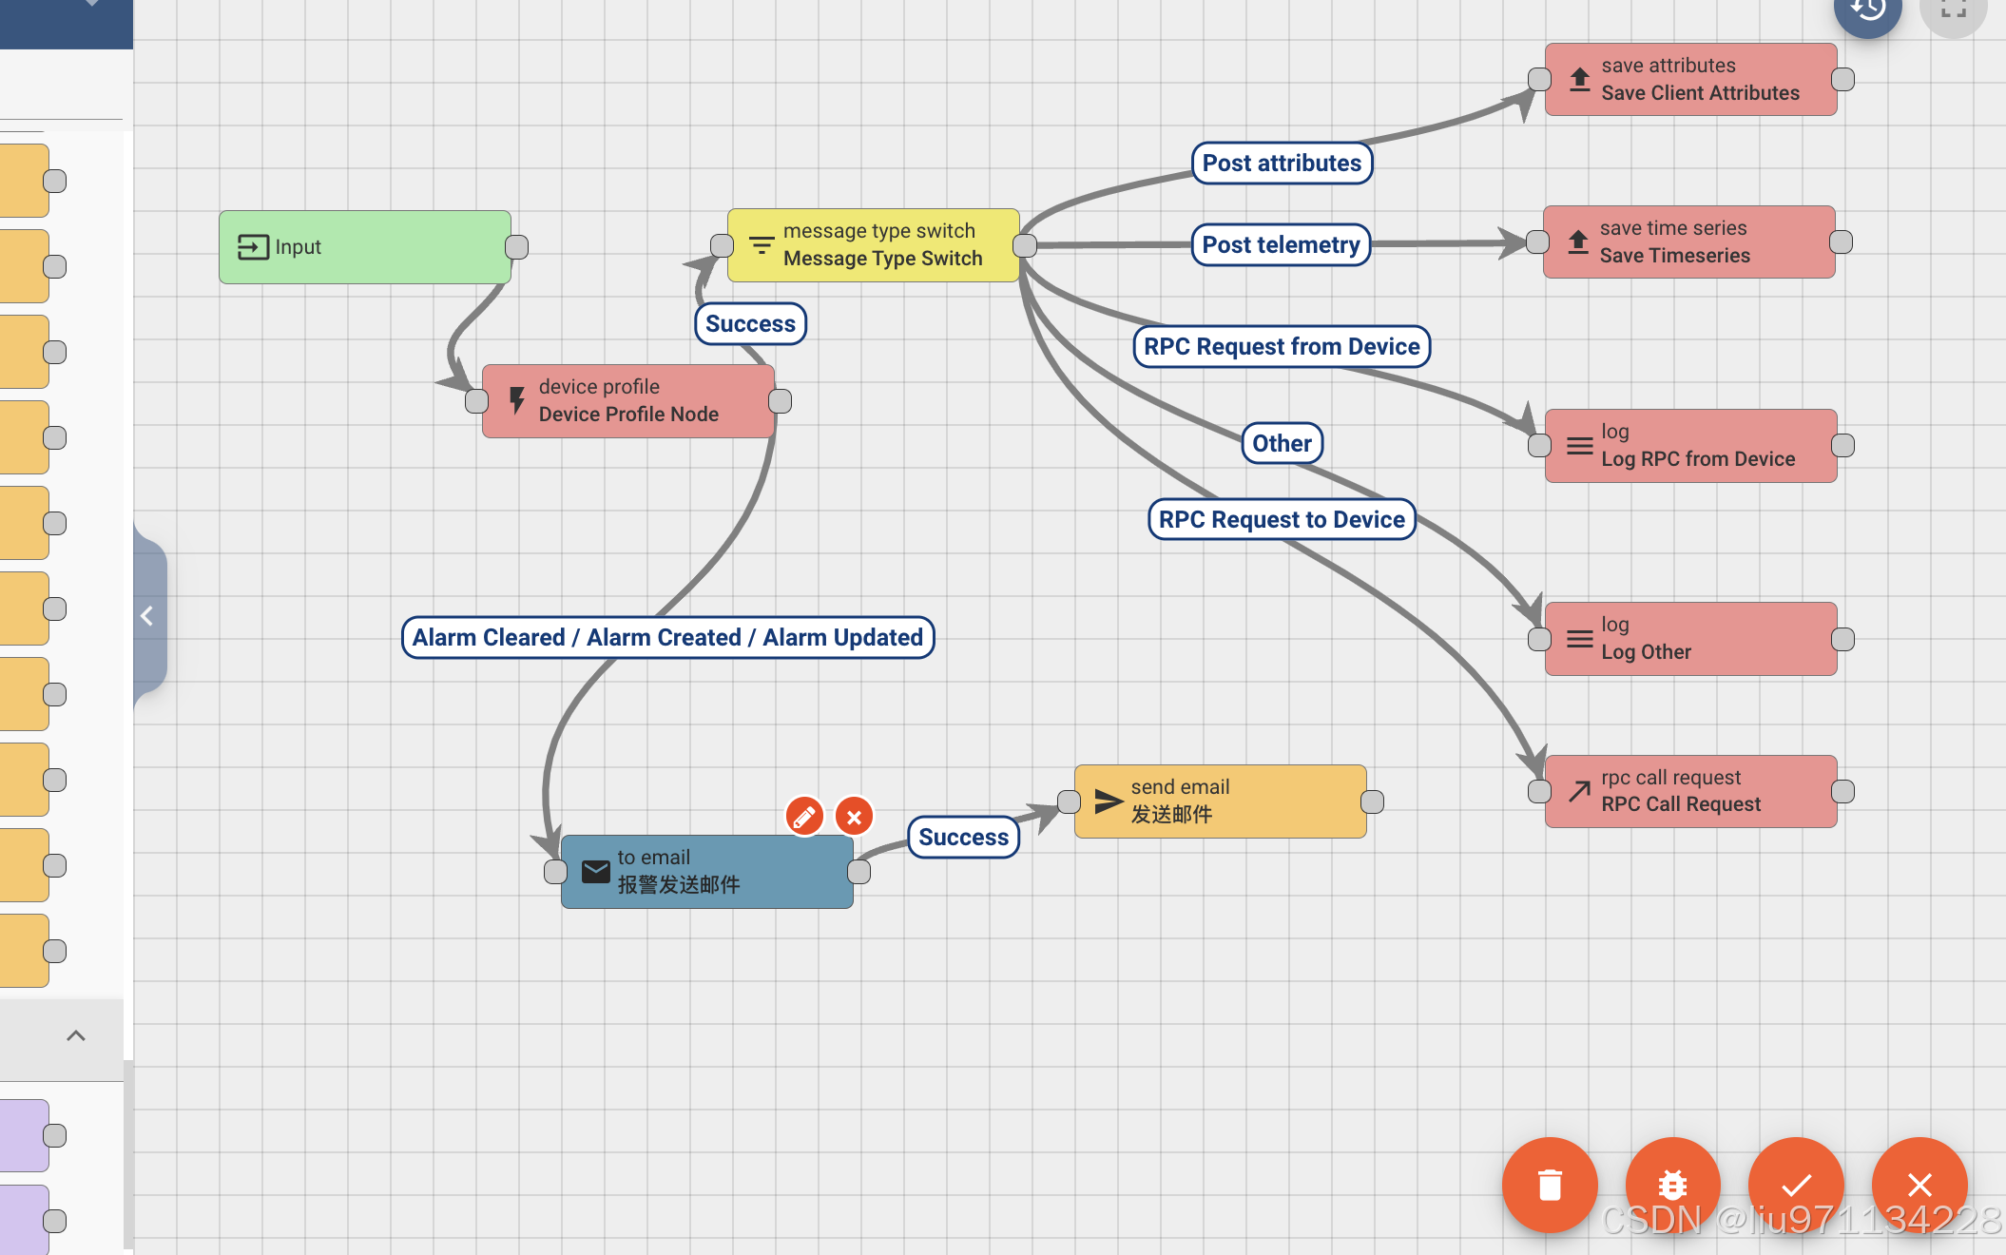Cancel changes with the orange X button

1919,1185
